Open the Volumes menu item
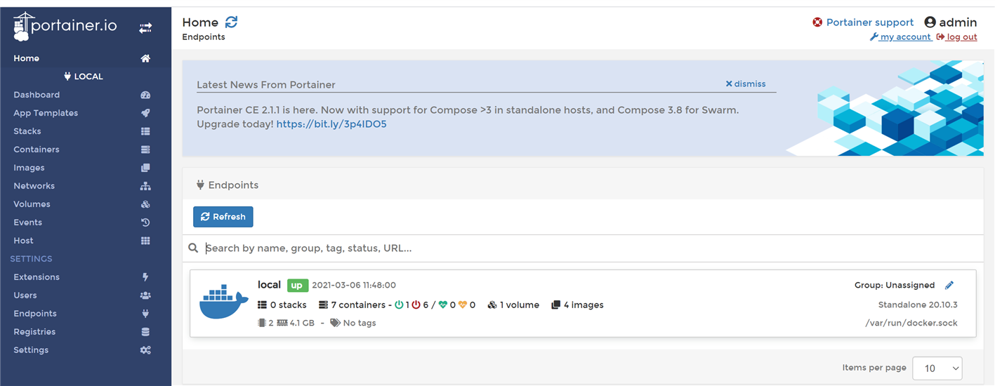The image size is (995, 386). point(32,204)
